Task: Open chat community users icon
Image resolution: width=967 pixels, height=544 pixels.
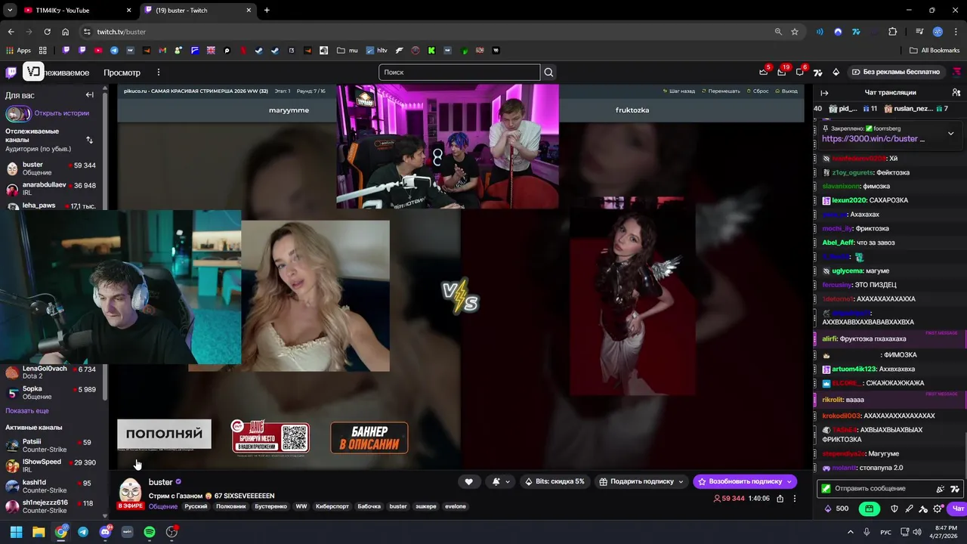Action: pyautogui.click(x=956, y=92)
